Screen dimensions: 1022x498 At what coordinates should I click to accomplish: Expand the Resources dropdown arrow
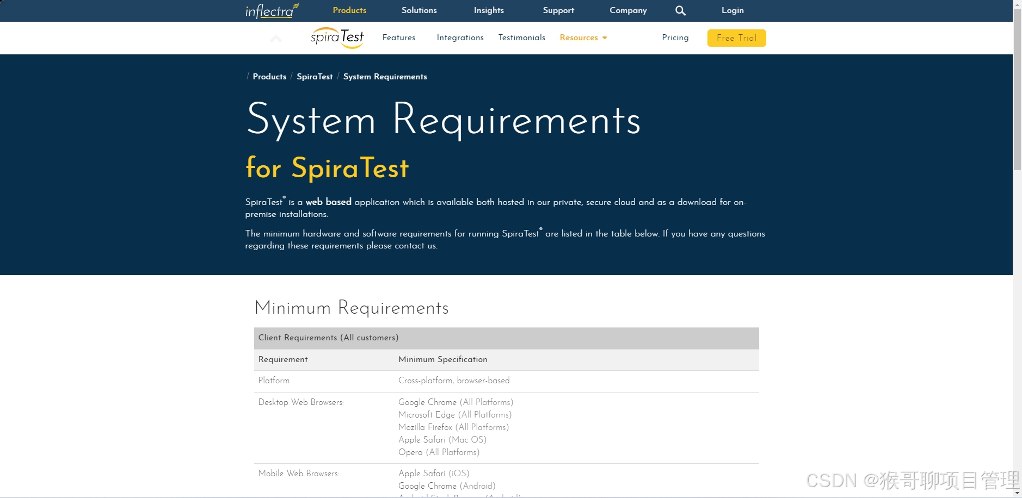point(605,38)
